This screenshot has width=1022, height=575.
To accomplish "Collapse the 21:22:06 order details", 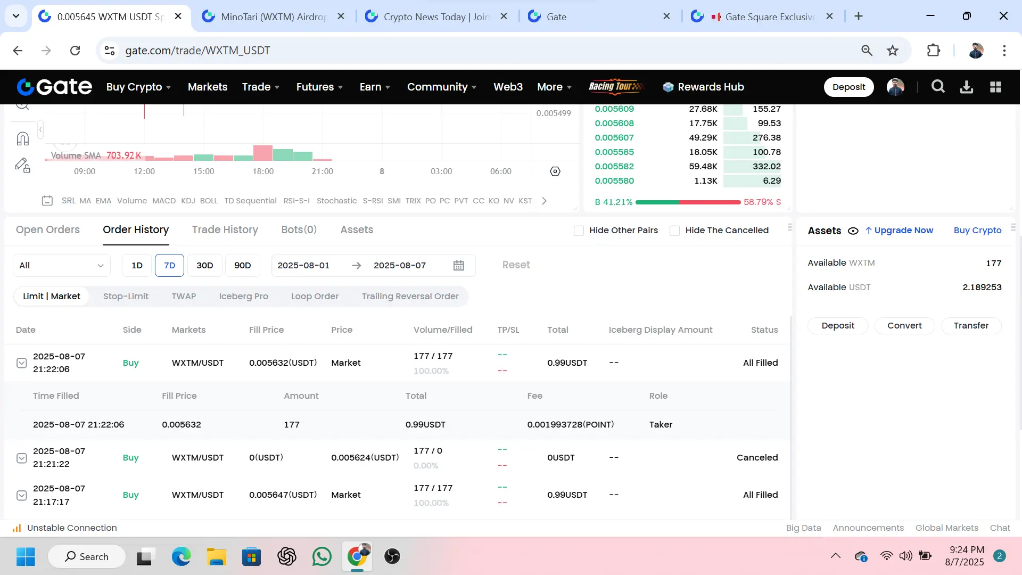I will [21, 363].
